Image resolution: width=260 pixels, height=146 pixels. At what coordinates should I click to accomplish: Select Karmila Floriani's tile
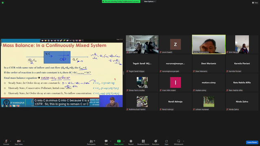(242, 63)
